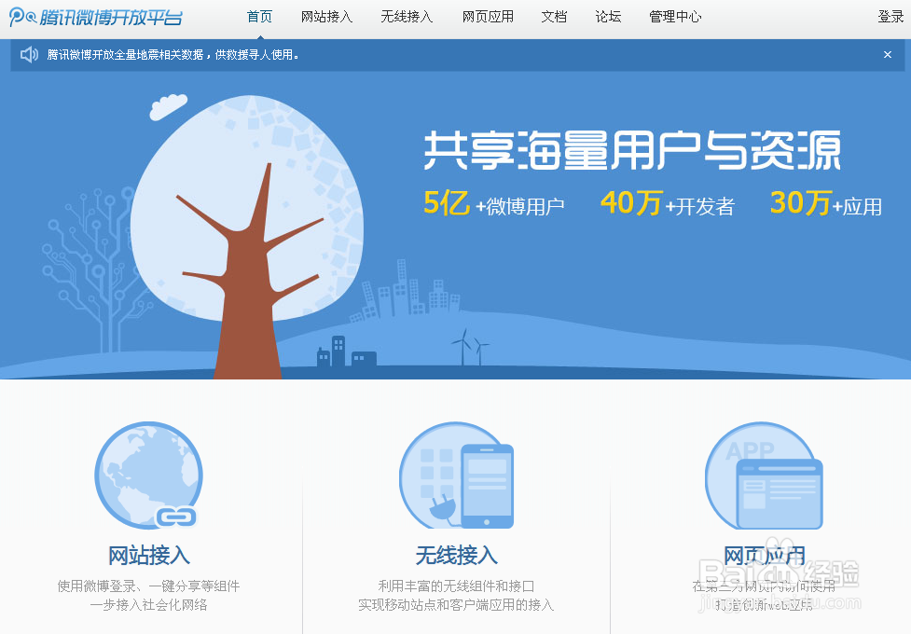Click text 一步接入社会化网络
Viewport: 911px width, 634px height.
[149, 605]
